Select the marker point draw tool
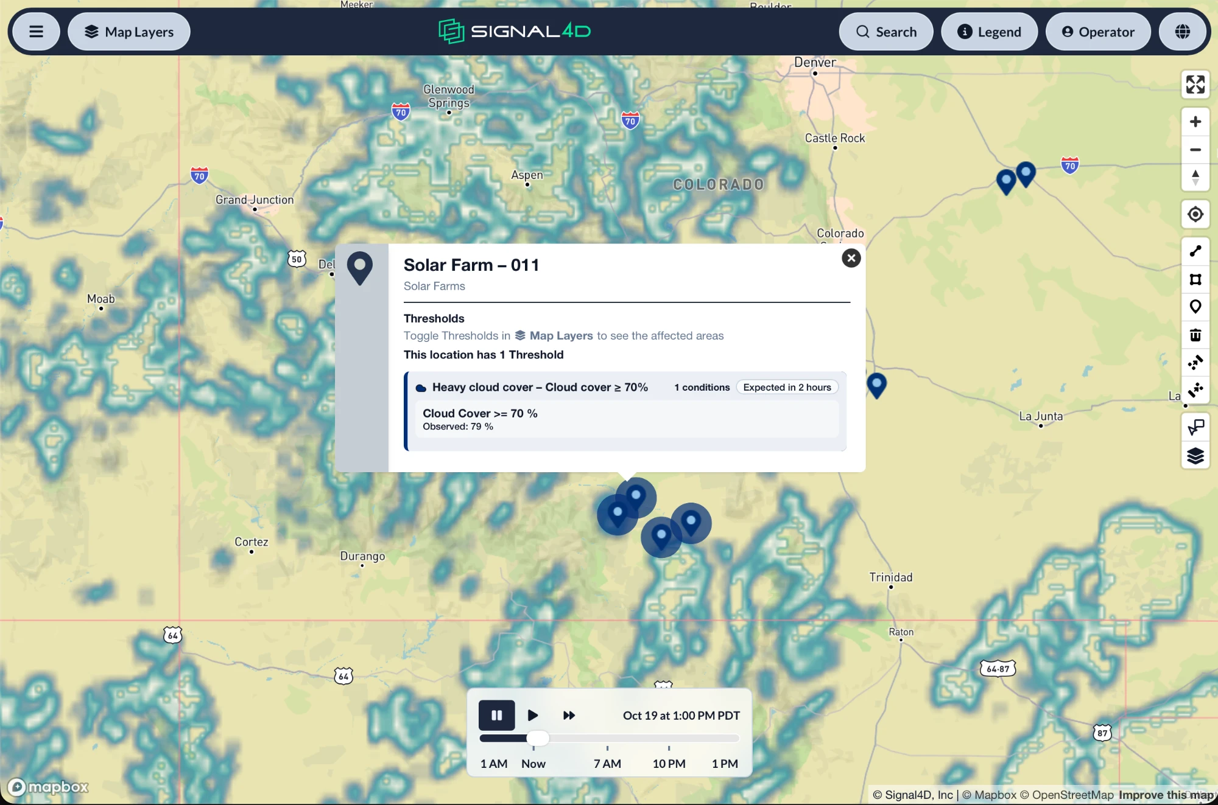Image resolution: width=1218 pixels, height=805 pixels. tap(1195, 307)
